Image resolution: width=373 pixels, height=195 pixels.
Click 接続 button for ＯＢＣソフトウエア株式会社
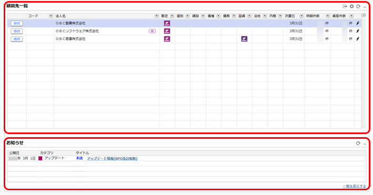pos(17,31)
